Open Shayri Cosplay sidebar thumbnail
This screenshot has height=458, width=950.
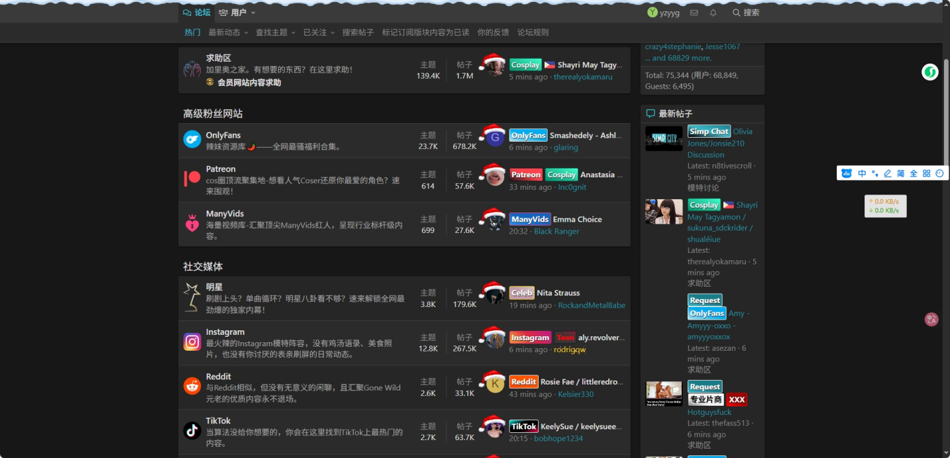coord(664,212)
